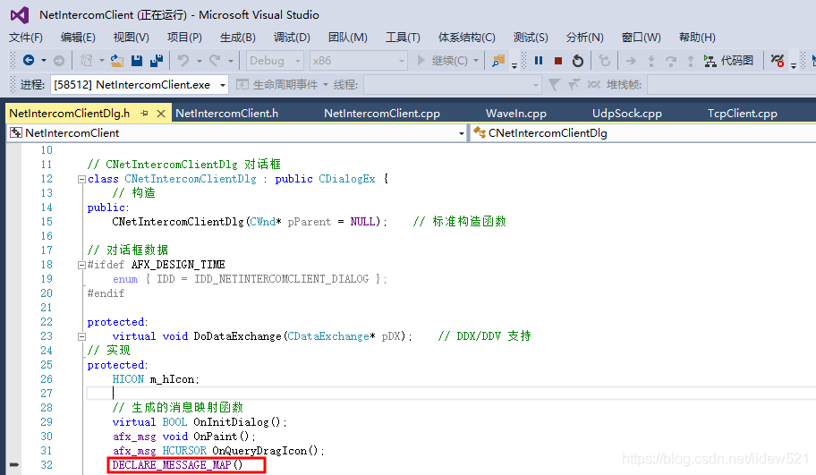Image resolution: width=816 pixels, height=475 pixels.
Task: Click the Show Only Flagged Threads icon
Action: 574,85
